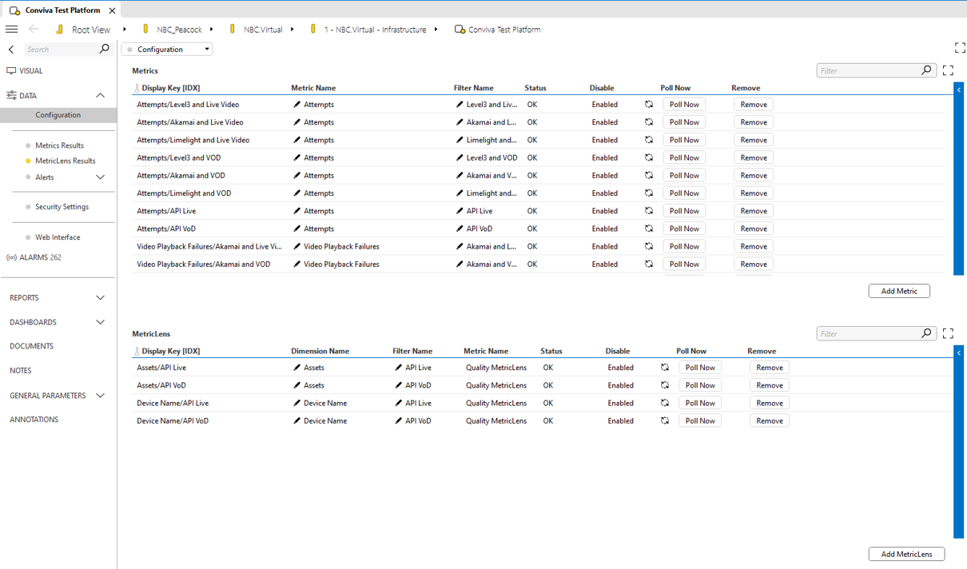Viewport: 967px width, 569px height.
Task: Click the Metrics filter search icon
Action: coord(926,70)
